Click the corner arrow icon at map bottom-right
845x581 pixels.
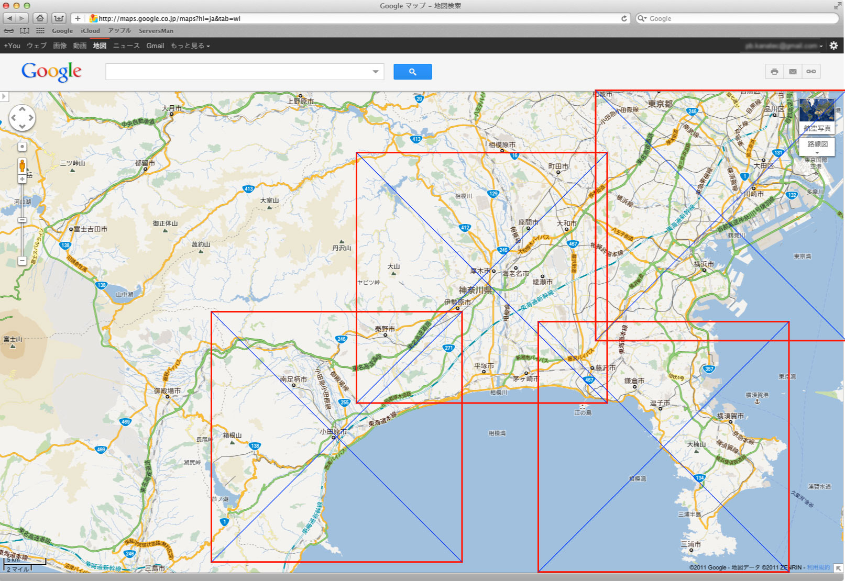click(838, 568)
